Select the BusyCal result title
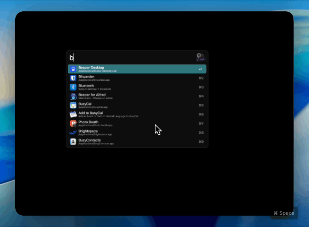Image resolution: width=309 pixels, height=227 pixels. (x=85, y=104)
